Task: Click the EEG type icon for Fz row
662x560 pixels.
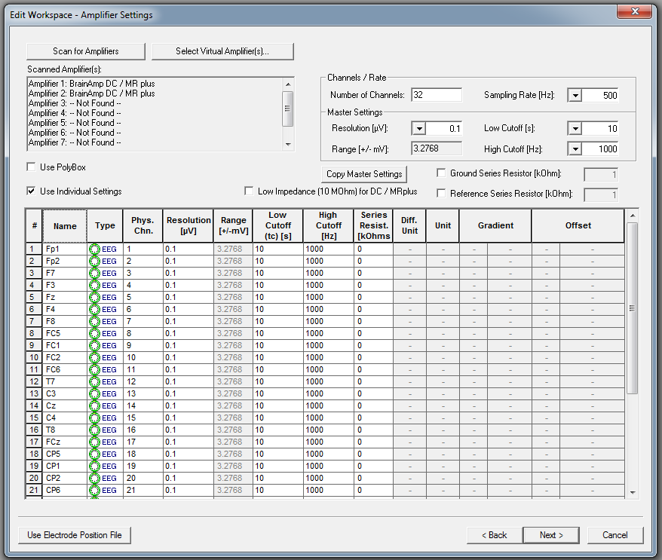Action: [x=94, y=297]
